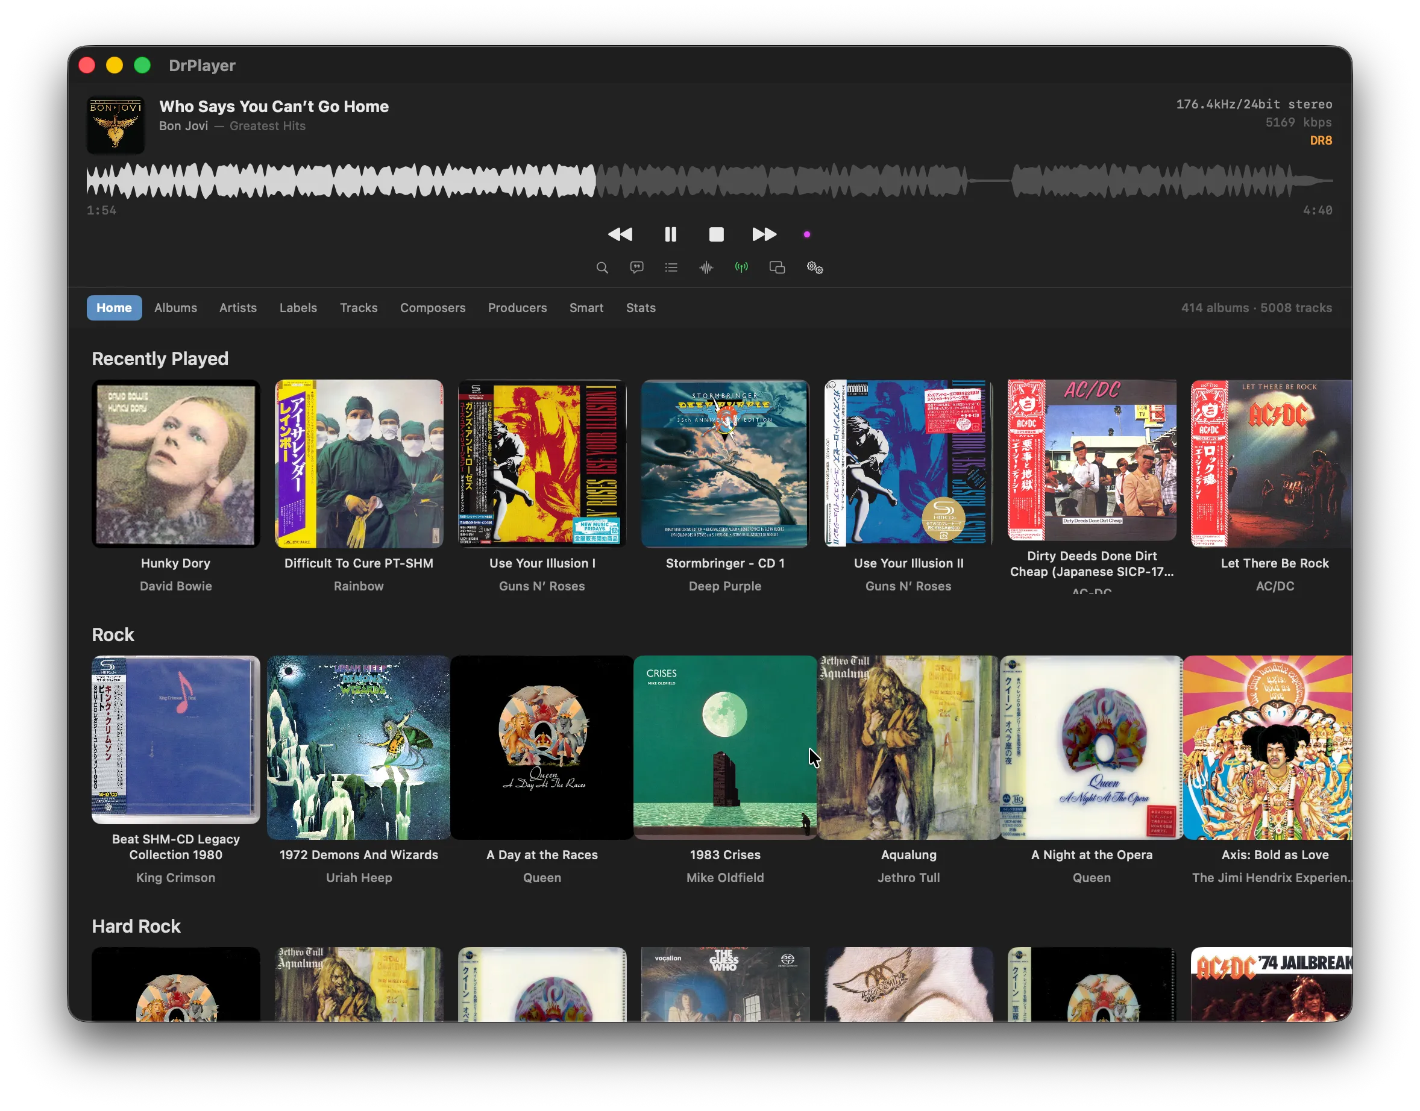Click the Rock section heading
Image resolution: width=1420 pixels, height=1111 pixels.
coord(113,634)
